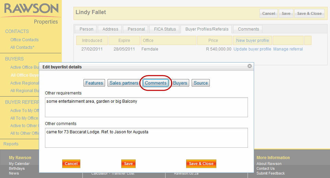330x178 pixels.
Task: Open the Manage referral link
Action: coord(288,49)
